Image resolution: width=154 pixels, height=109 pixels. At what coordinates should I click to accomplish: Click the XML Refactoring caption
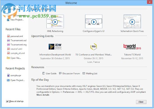[x=55, y=31]
